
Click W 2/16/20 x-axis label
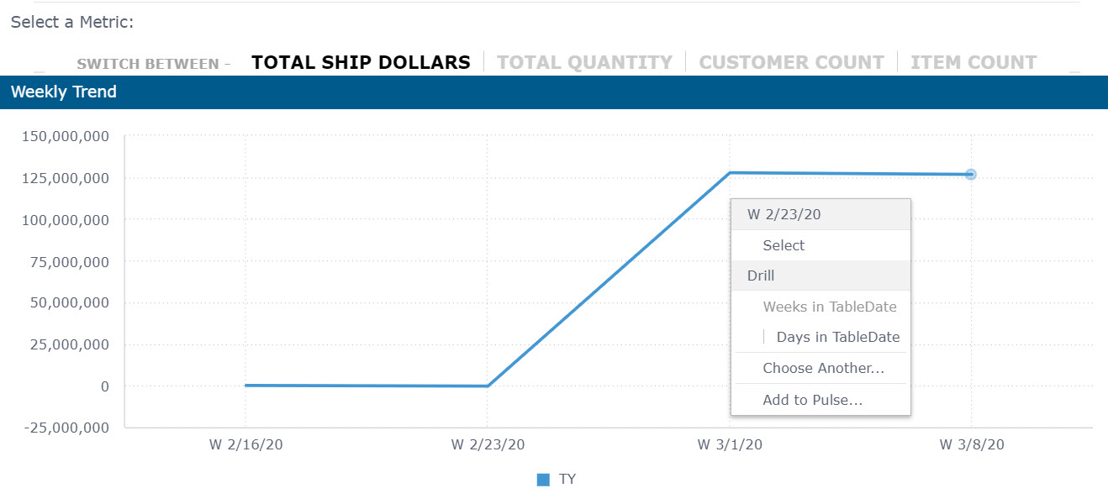245,445
